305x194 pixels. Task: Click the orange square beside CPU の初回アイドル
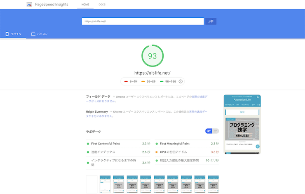click(157, 152)
